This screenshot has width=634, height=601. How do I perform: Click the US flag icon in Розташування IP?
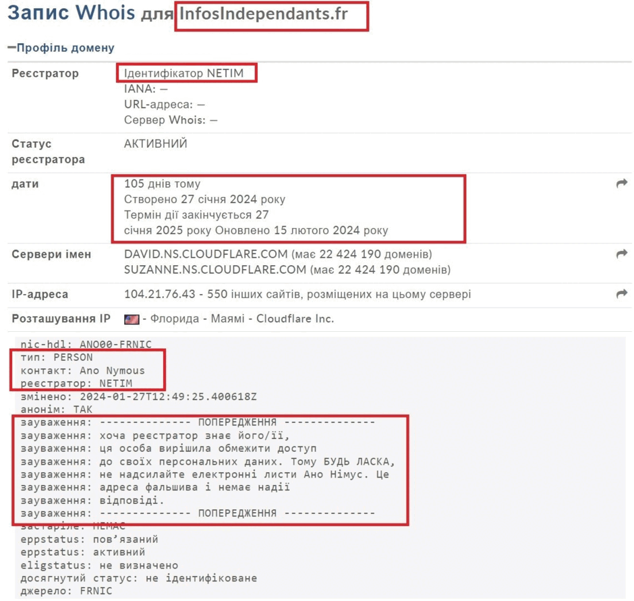(132, 319)
